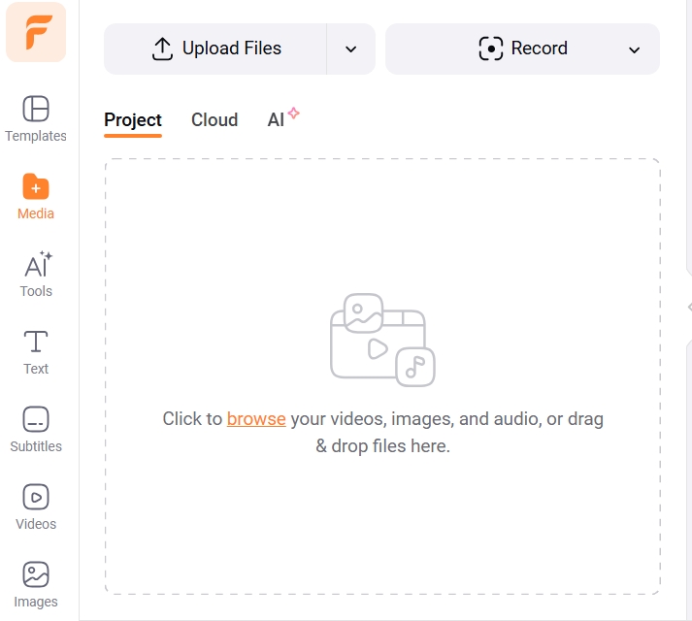The width and height of the screenshot is (692, 621).
Task: Click the Record button label
Action: click(539, 49)
